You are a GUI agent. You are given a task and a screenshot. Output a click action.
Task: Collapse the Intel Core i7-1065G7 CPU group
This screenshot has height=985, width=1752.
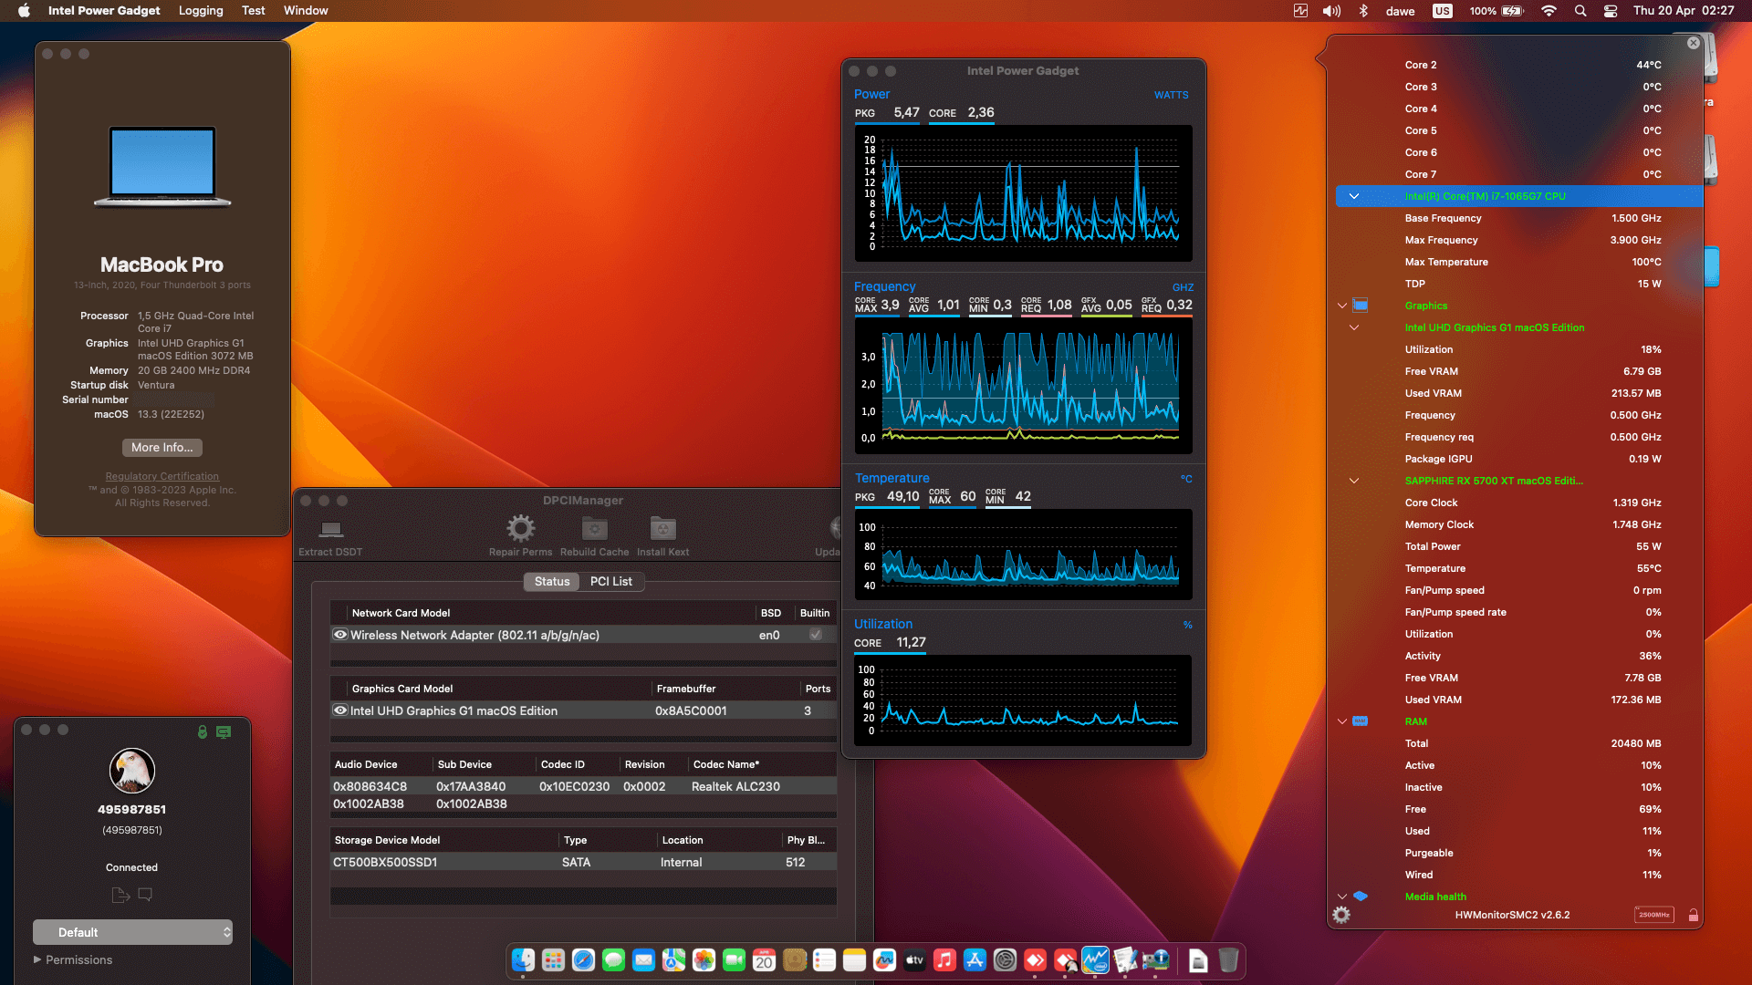coord(1354,196)
